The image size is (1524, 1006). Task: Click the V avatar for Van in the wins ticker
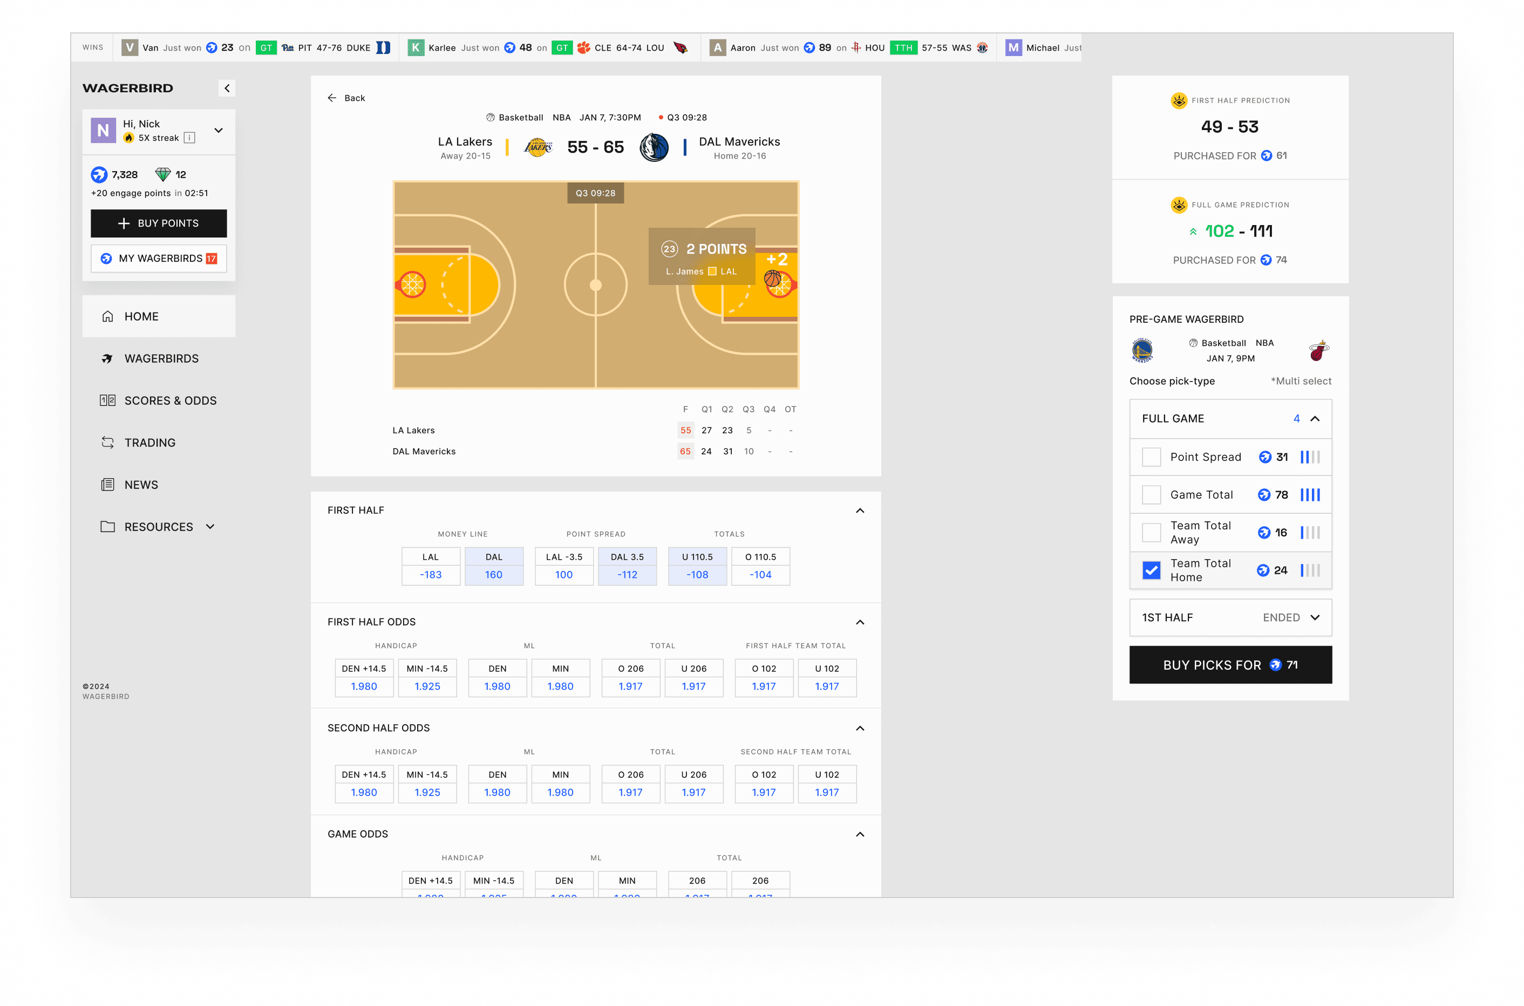(x=130, y=47)
